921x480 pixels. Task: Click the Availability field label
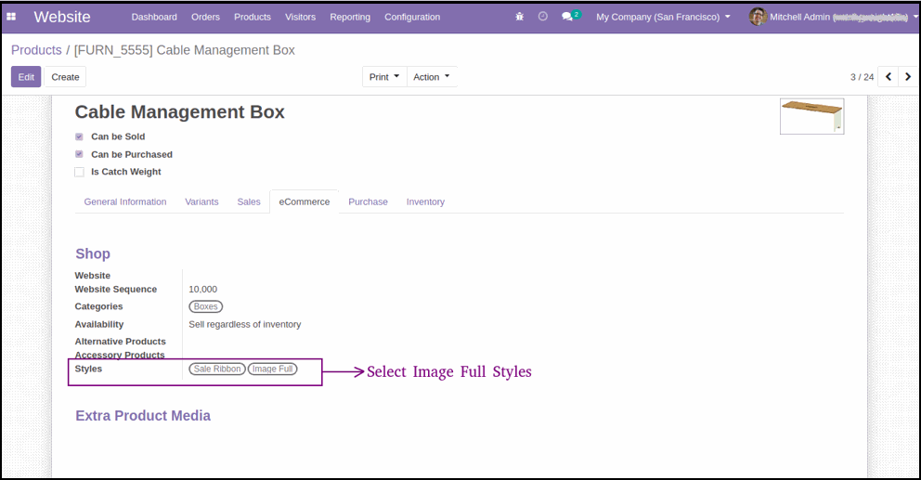[99, 324]
